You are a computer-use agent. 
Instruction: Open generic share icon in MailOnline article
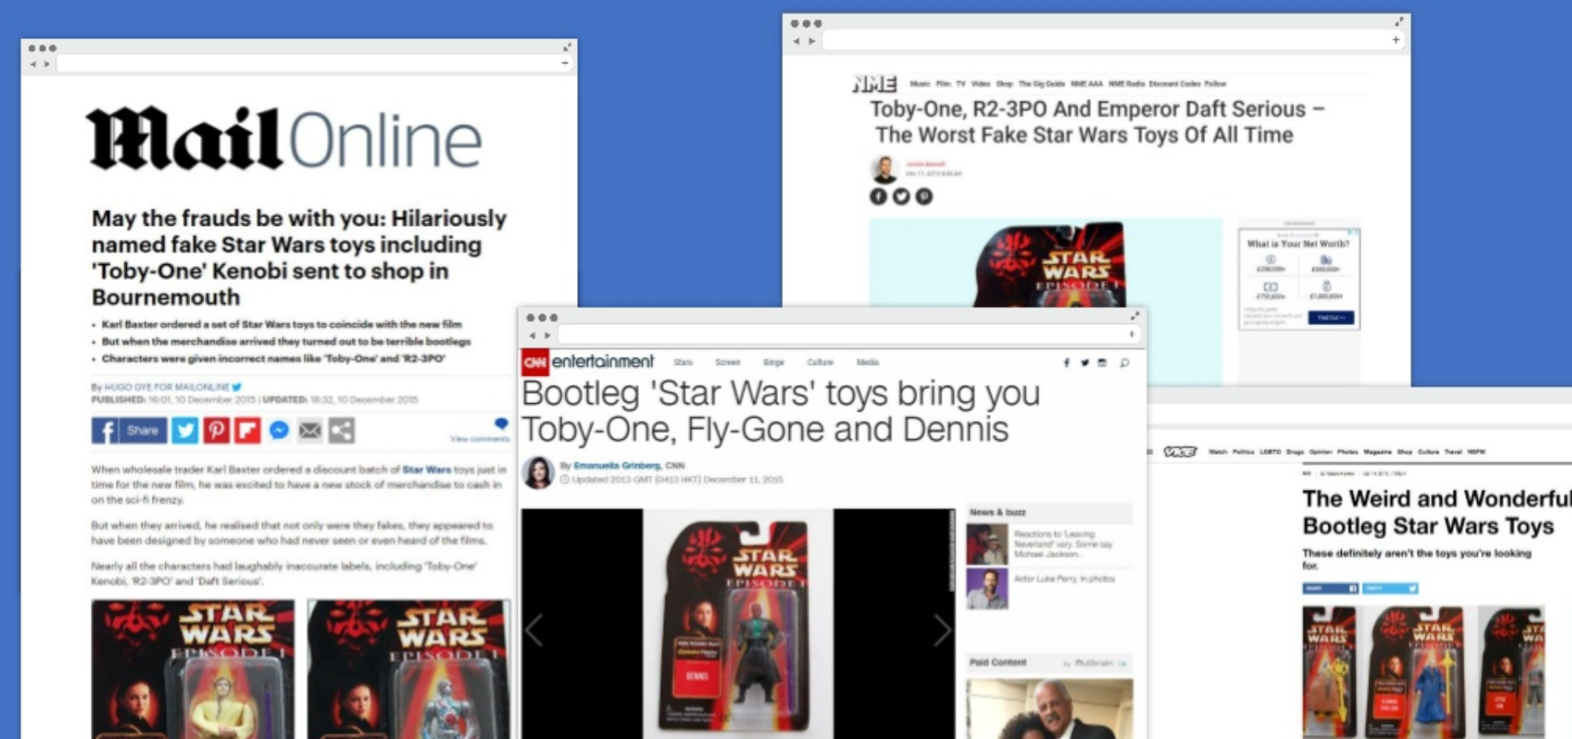pyautogui.click(x=341, y=430)
